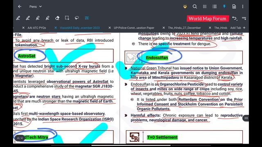Switch to the AAI ATC PYQs tab
This screenshot has height=147, width=262.
click(x=36, y=28)
